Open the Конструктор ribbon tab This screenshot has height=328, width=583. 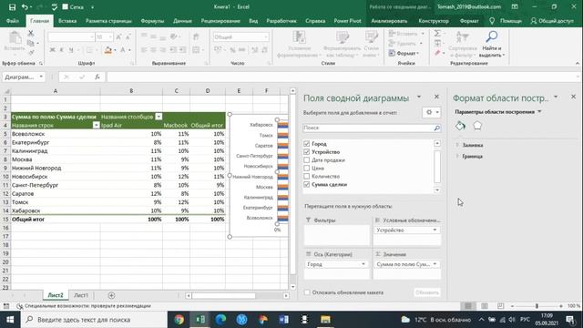coord(434,21)
